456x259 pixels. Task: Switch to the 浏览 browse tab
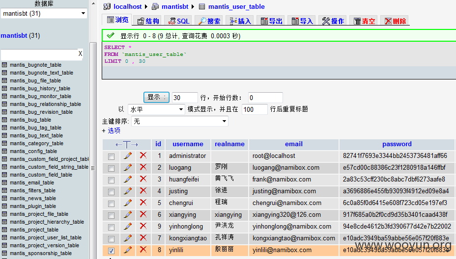[118, 20]
